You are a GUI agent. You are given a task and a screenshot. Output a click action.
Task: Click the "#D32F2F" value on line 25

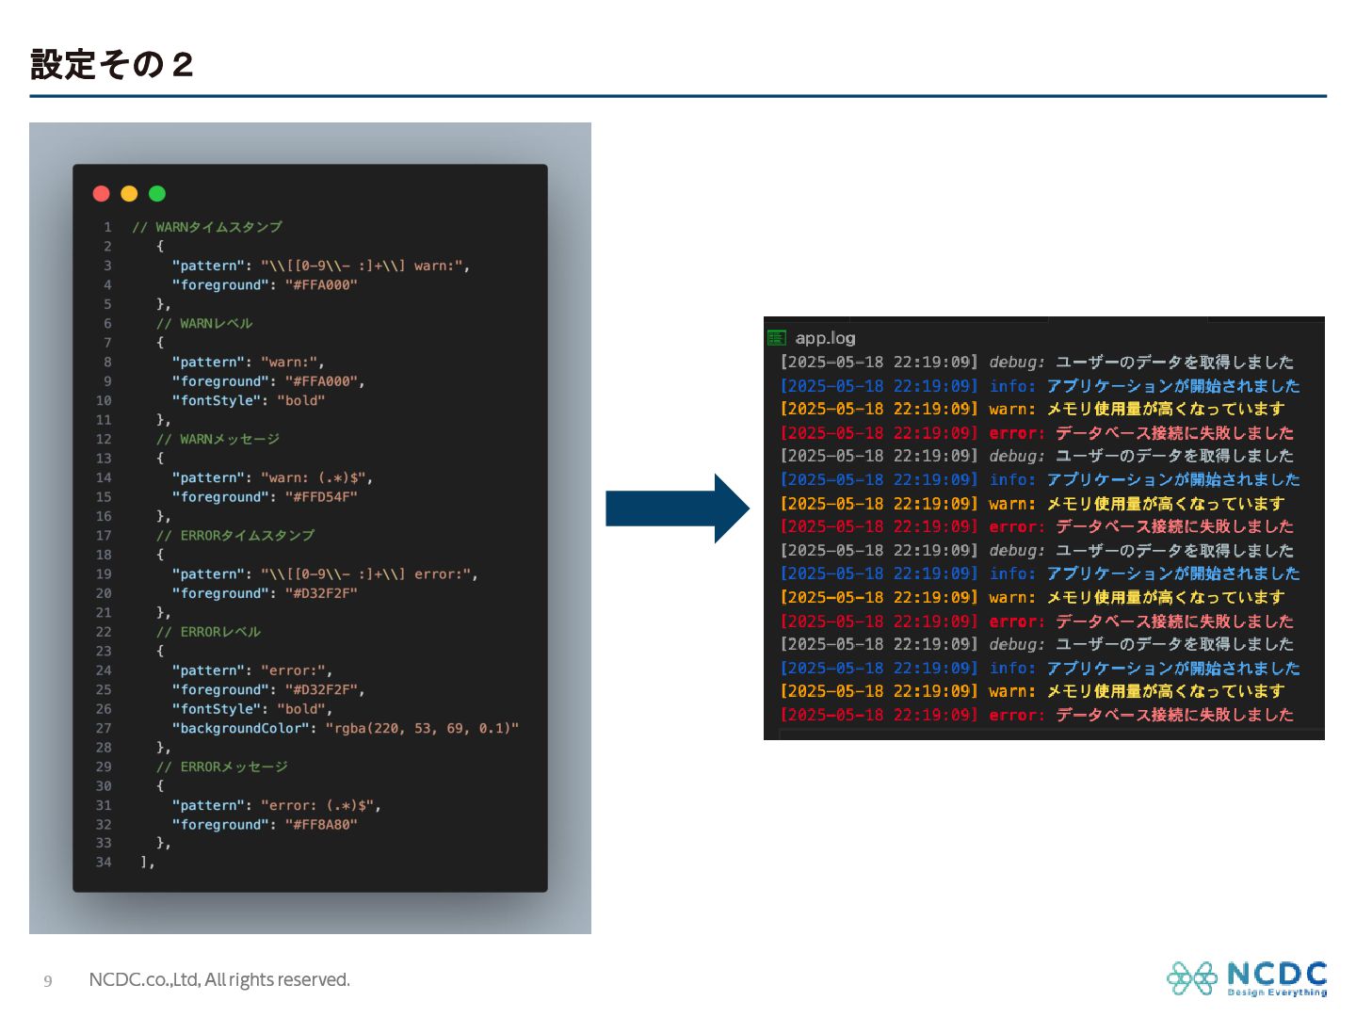click(x=321, y=690)
